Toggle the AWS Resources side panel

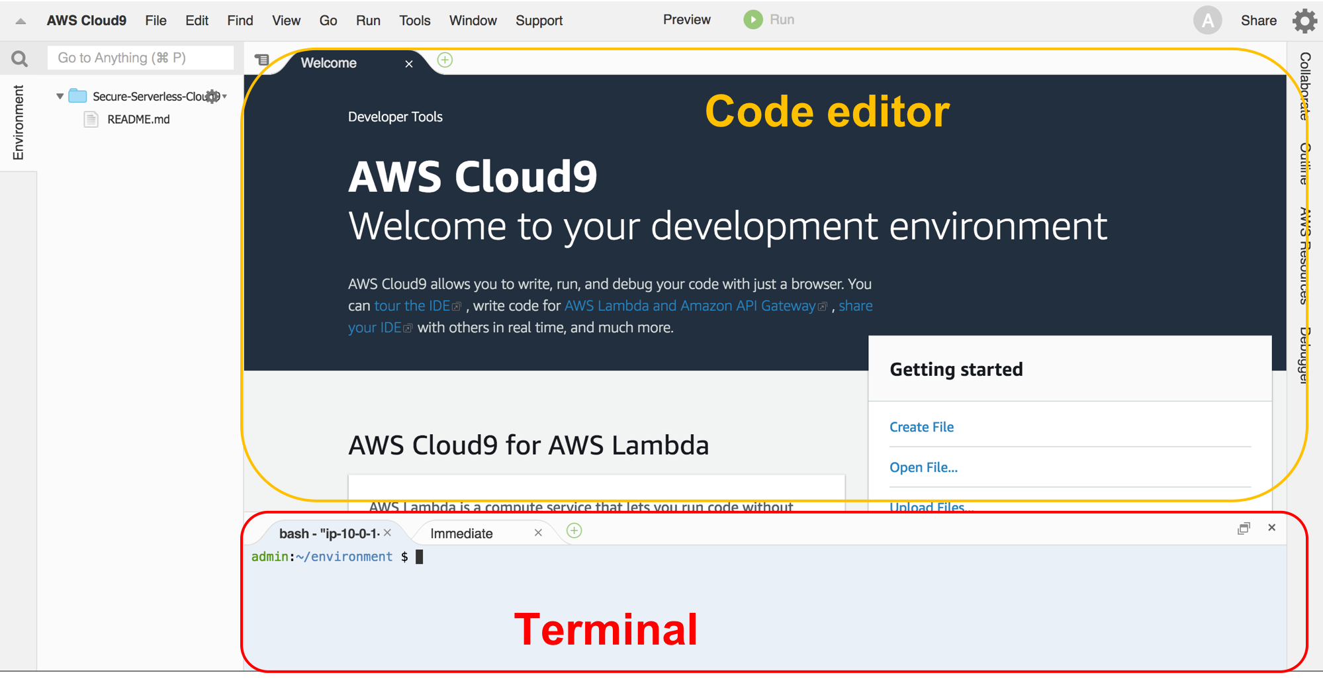pos(1304,257)
